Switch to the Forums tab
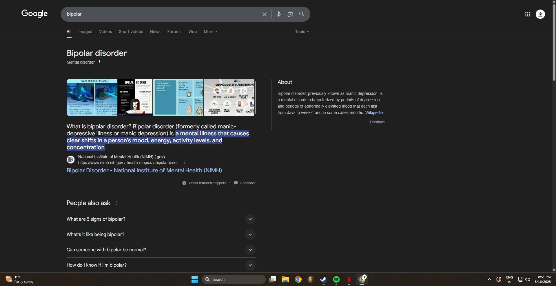Viewport: 556px width, 286px height. click(174, 32)
